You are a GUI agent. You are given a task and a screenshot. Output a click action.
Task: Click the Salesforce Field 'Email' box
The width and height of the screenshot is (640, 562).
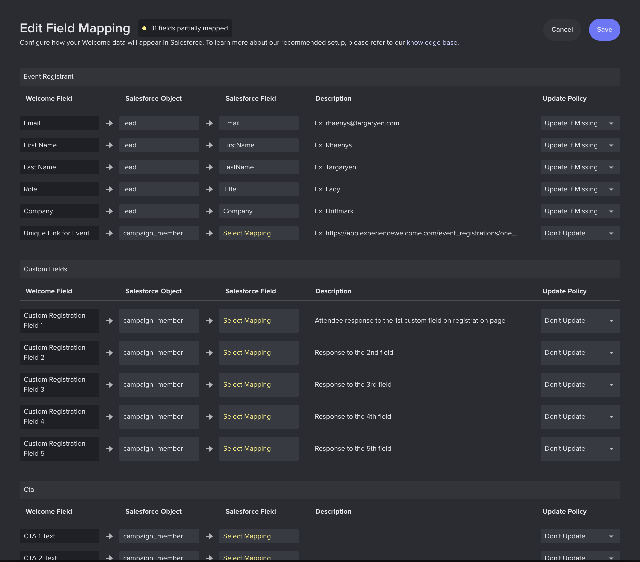point(259,123)
